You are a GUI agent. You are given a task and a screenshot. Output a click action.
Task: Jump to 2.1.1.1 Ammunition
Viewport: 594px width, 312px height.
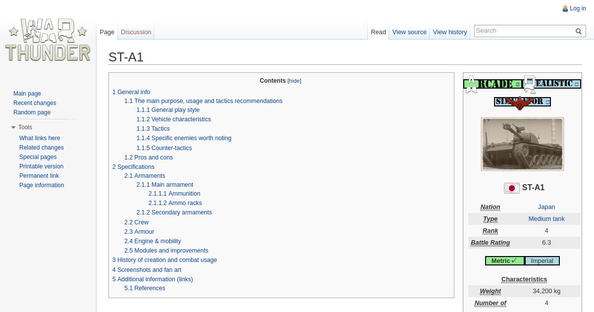pos(174,194)
